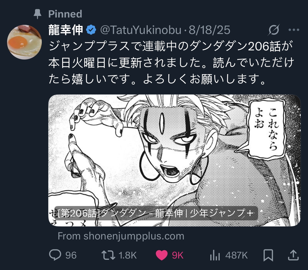
Task: Click the Grok slashed-circle icon
Action: tap(274, 30)
